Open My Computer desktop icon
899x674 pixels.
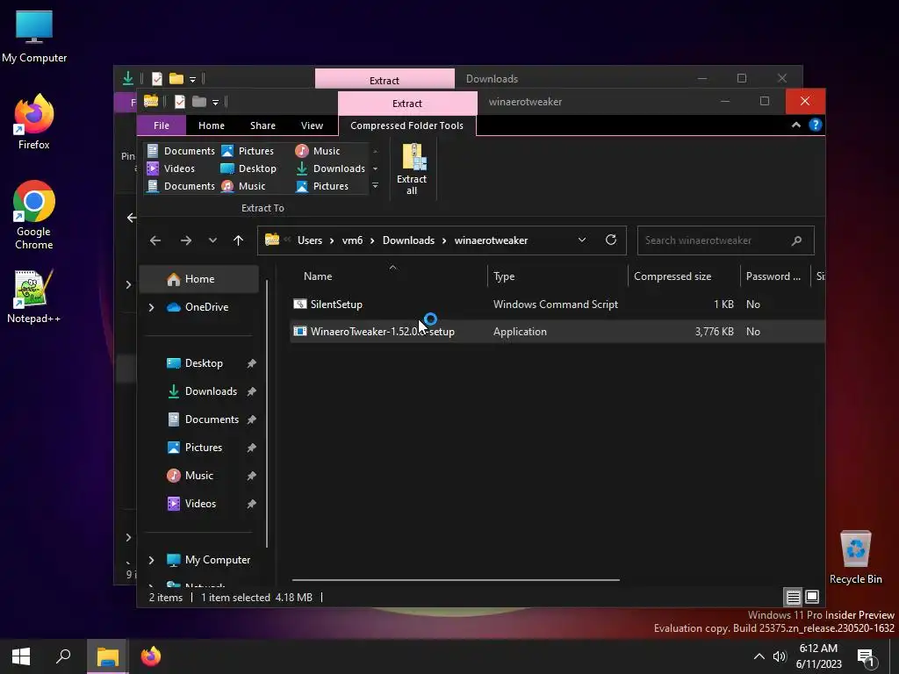point(34,37)
